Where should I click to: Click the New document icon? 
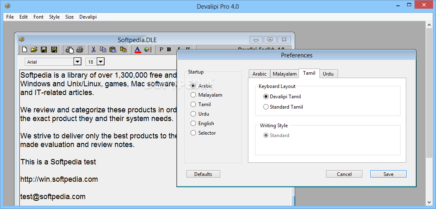click(x=25, y=50)
